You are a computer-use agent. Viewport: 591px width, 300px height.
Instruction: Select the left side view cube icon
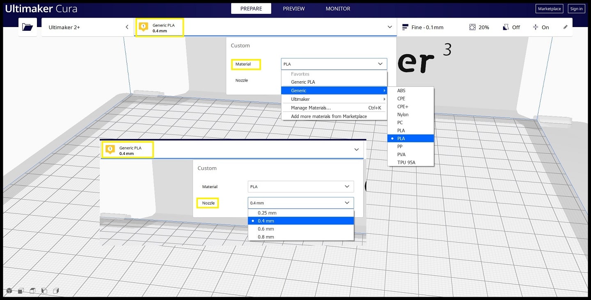click(44, 291)
